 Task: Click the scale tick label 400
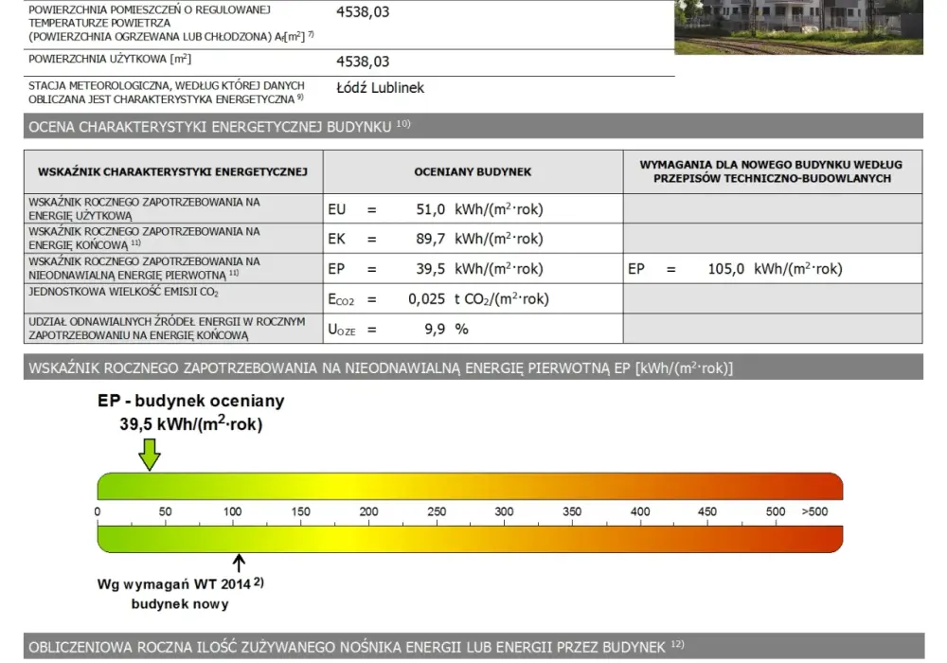click(x=640, y=512)
